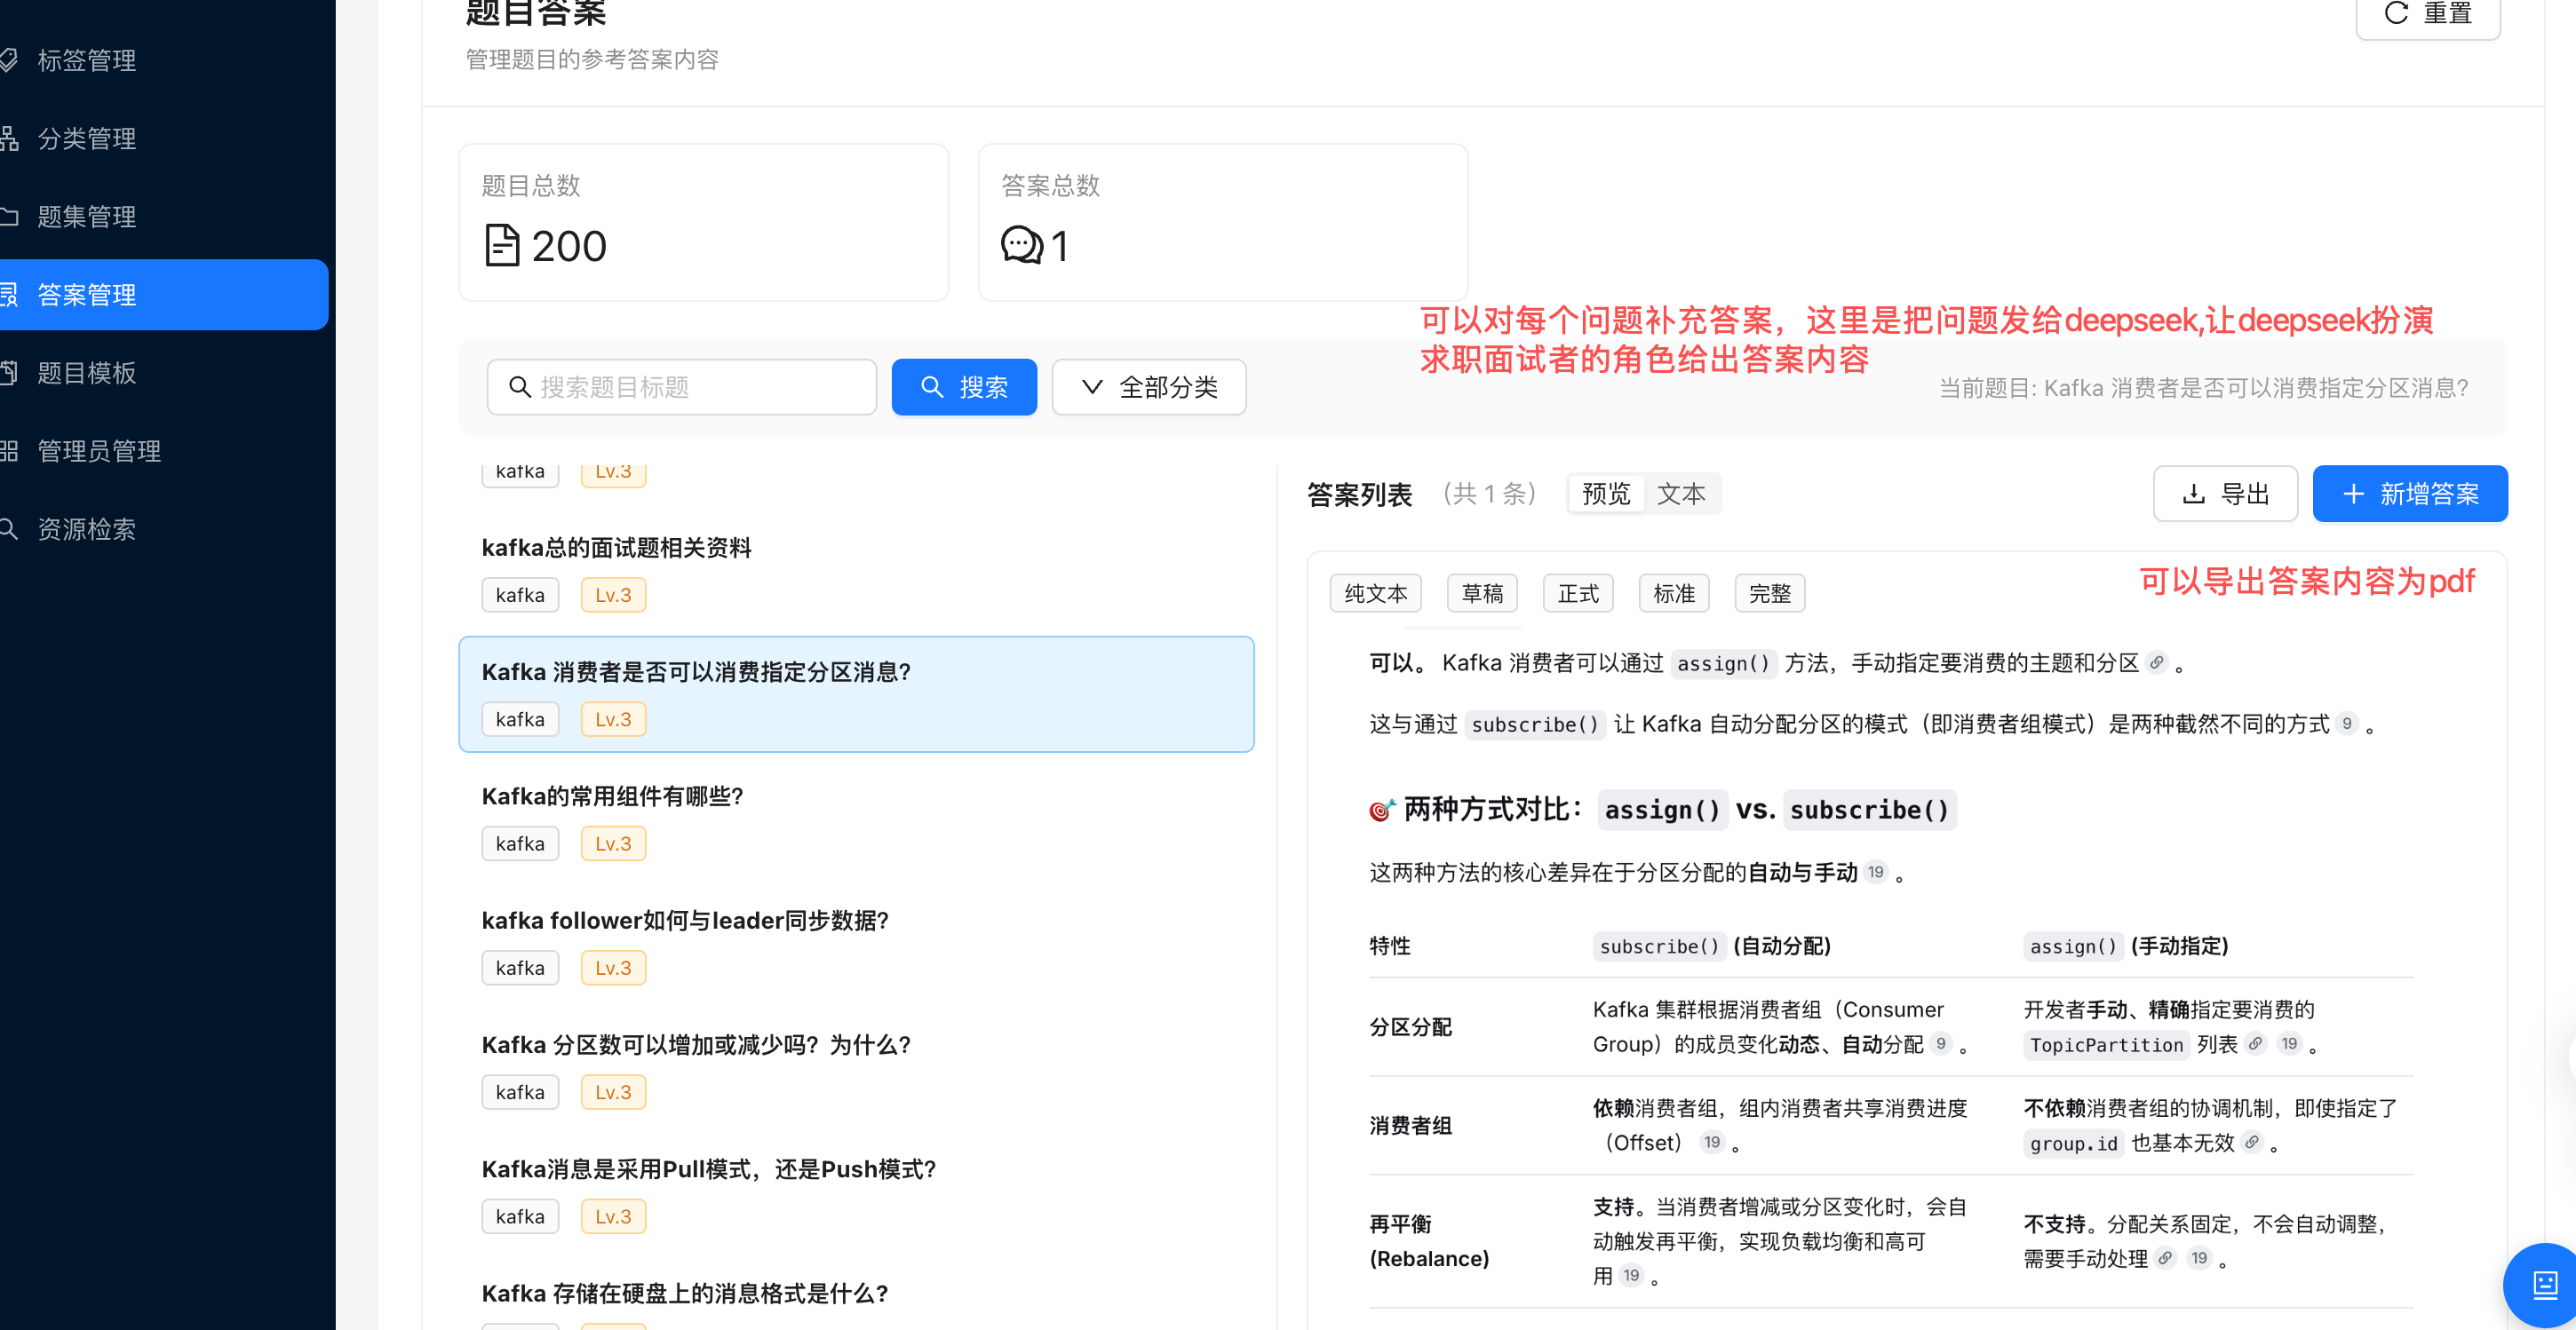Click the 标准 tag
Viewport: 2576px width, 1330px height.
(x=1674, y=594)
